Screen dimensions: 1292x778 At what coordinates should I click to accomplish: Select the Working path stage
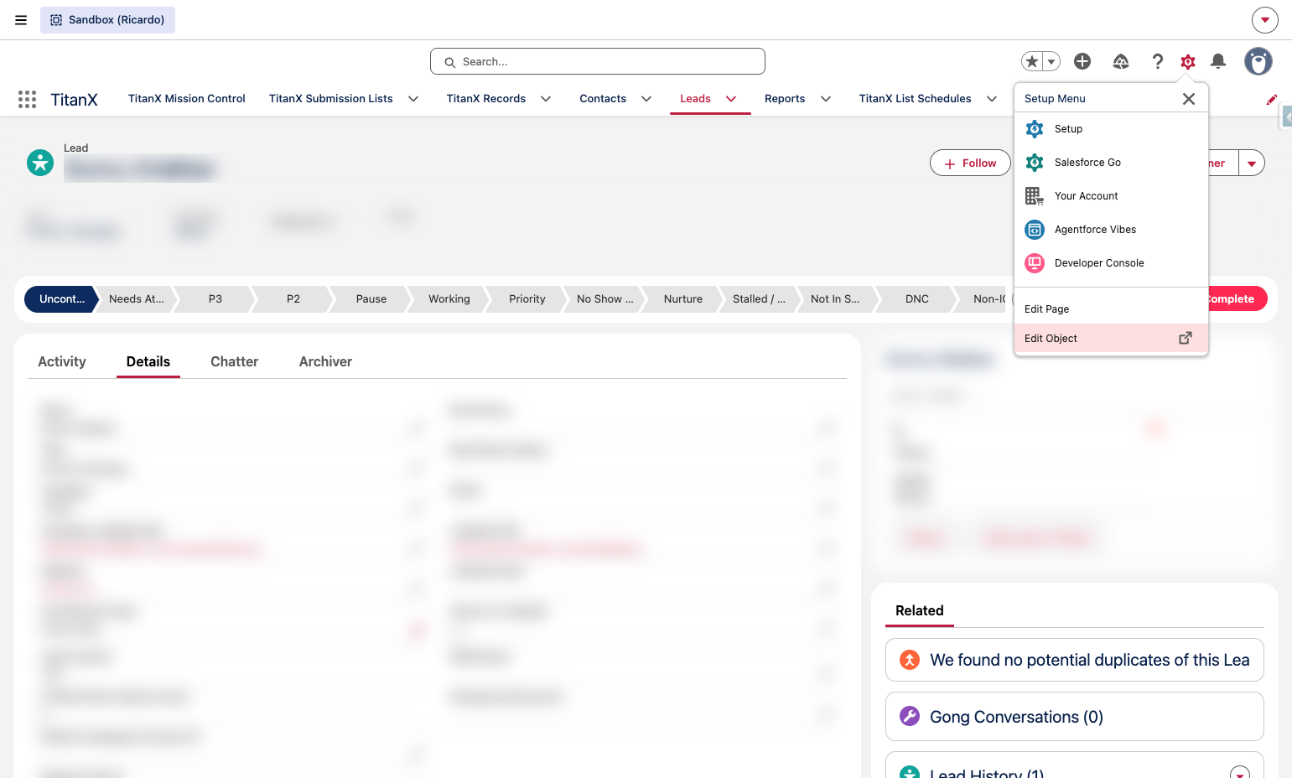(449, 299)
